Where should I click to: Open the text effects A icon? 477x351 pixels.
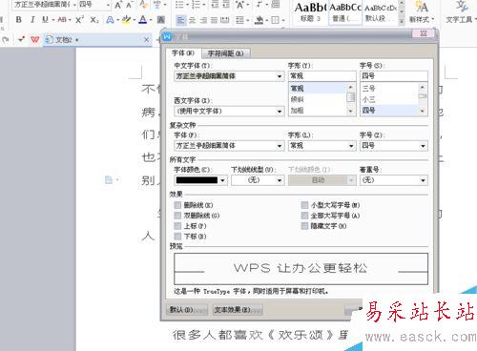pos(110,20)
